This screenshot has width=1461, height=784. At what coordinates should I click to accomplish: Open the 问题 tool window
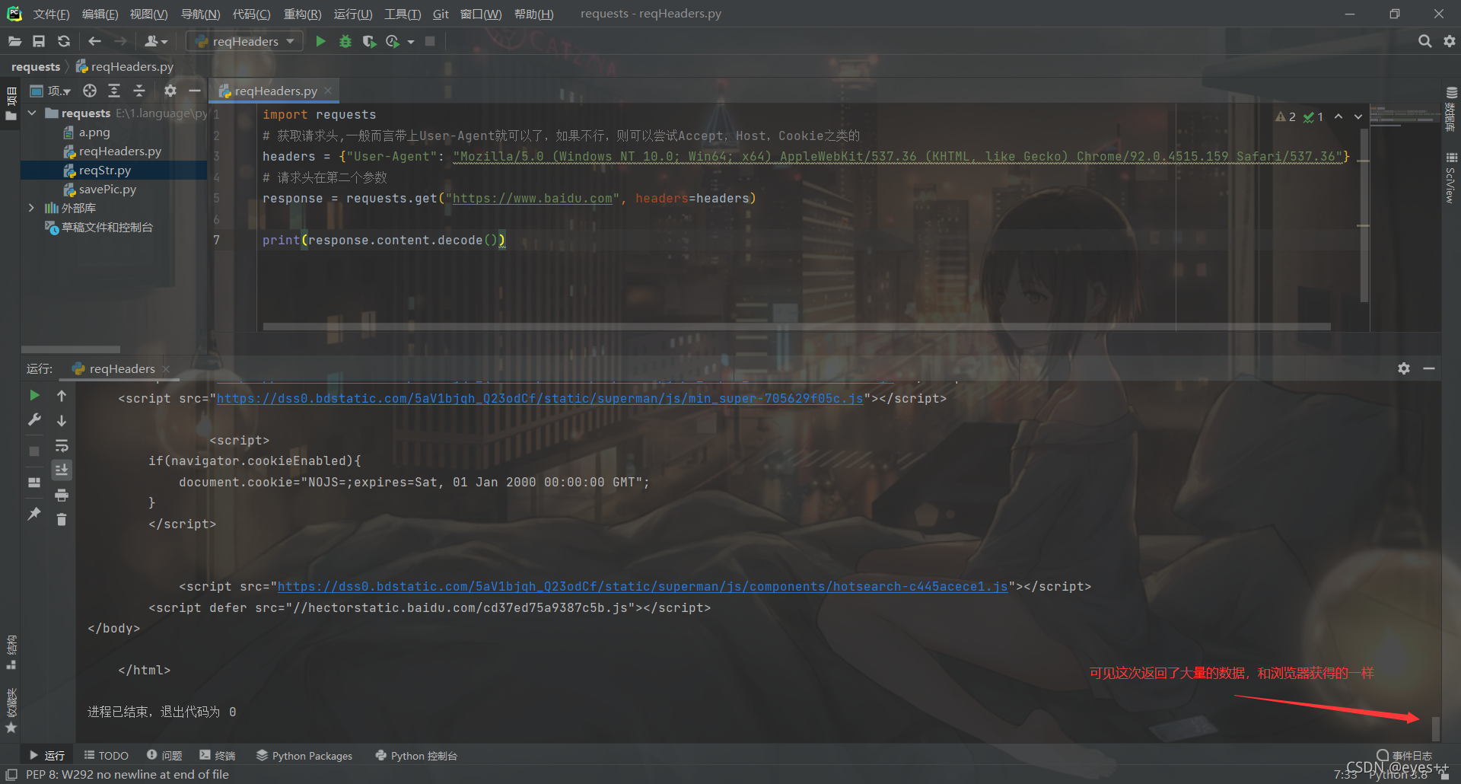pos(164,755)
